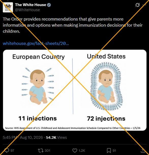Open The White House profile avatar

pos(8,7)
